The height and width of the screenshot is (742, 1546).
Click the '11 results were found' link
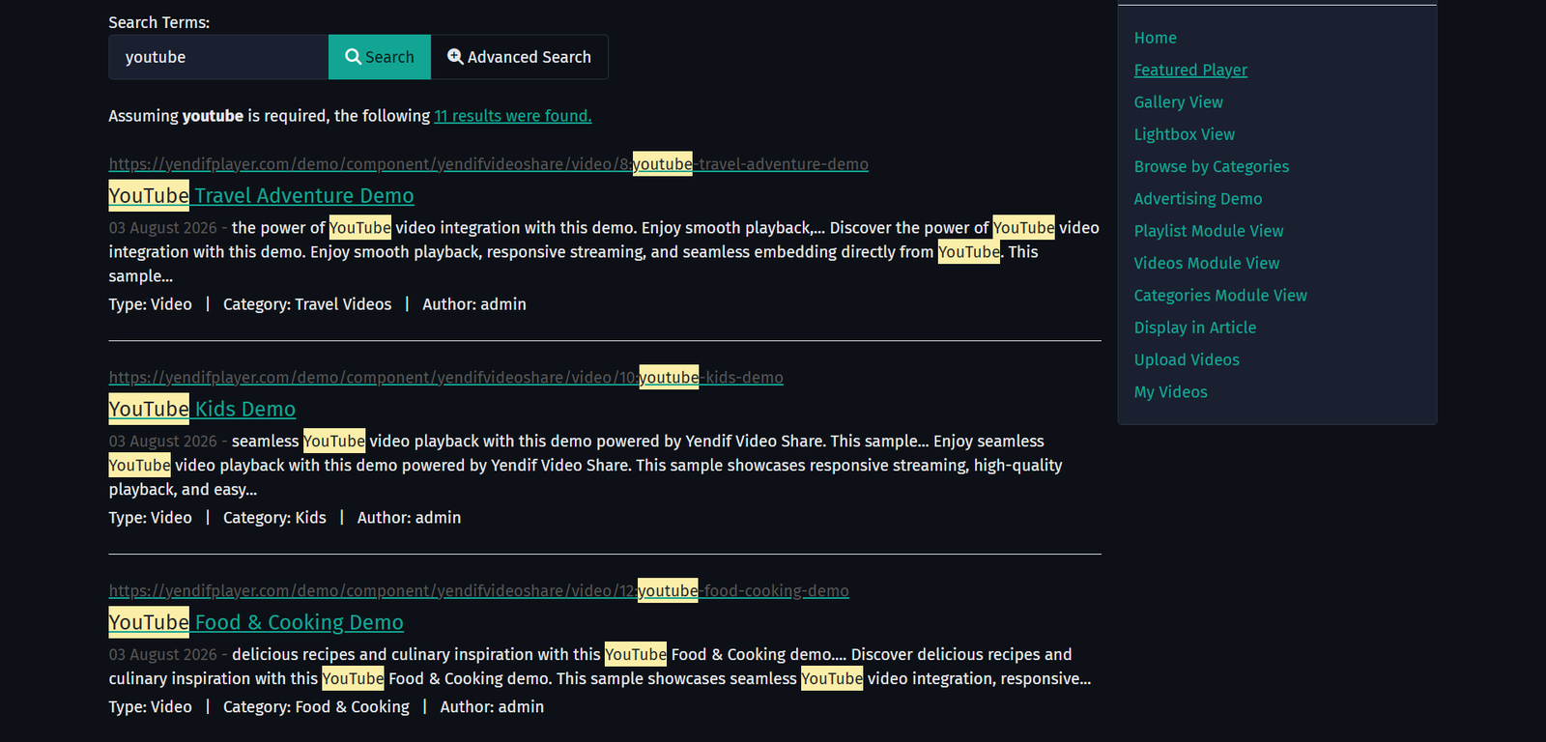[x=513, y=116]
